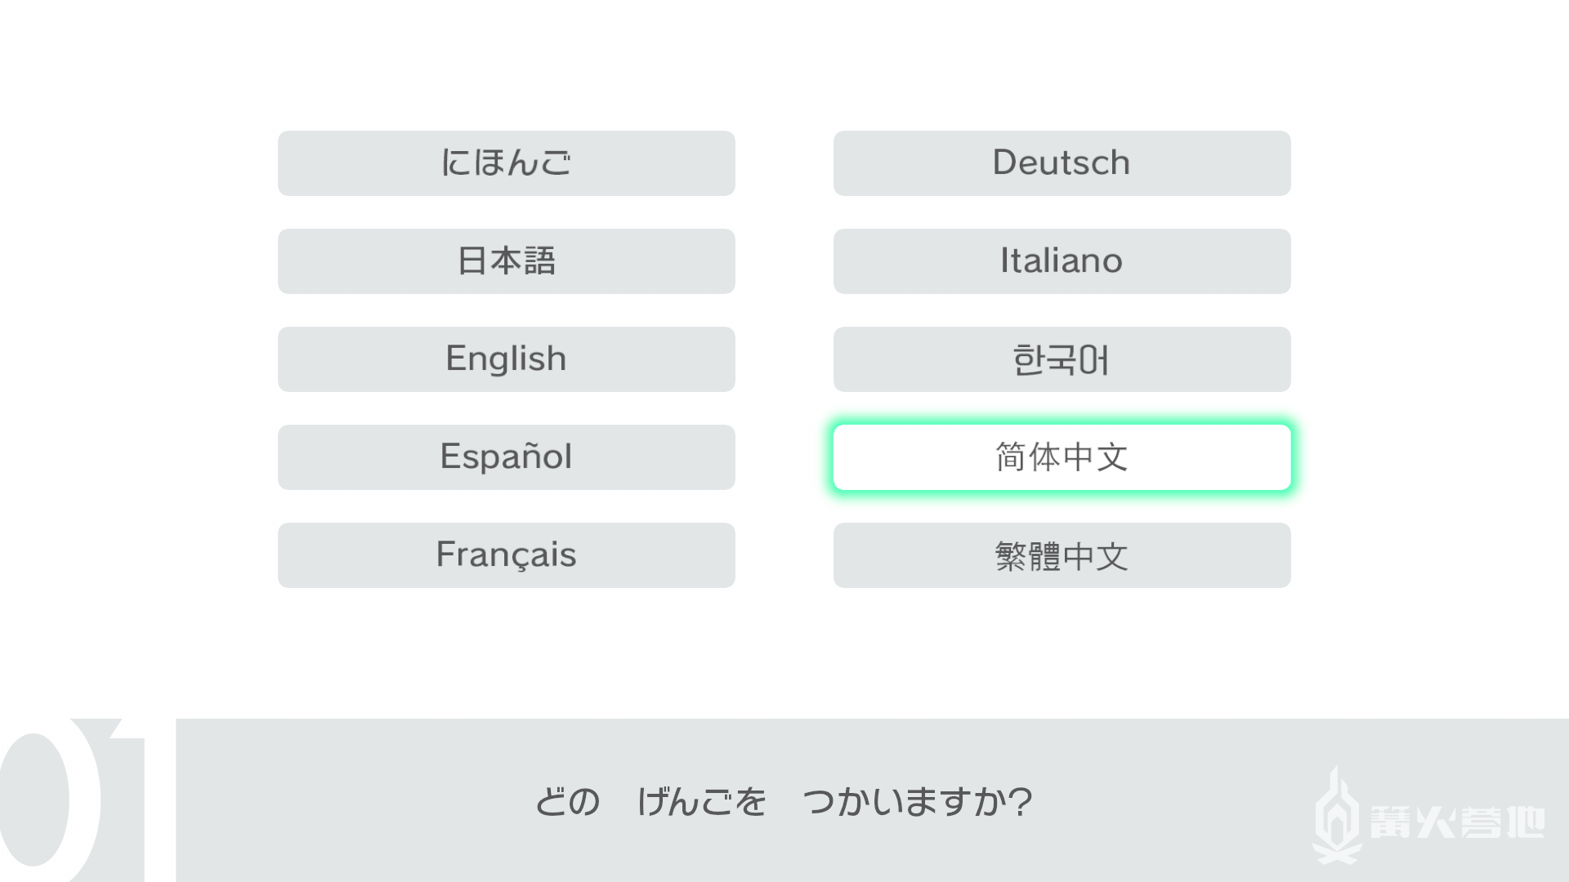
Task: Select 한국어 Korean language option
Action: click(1062, 359)
